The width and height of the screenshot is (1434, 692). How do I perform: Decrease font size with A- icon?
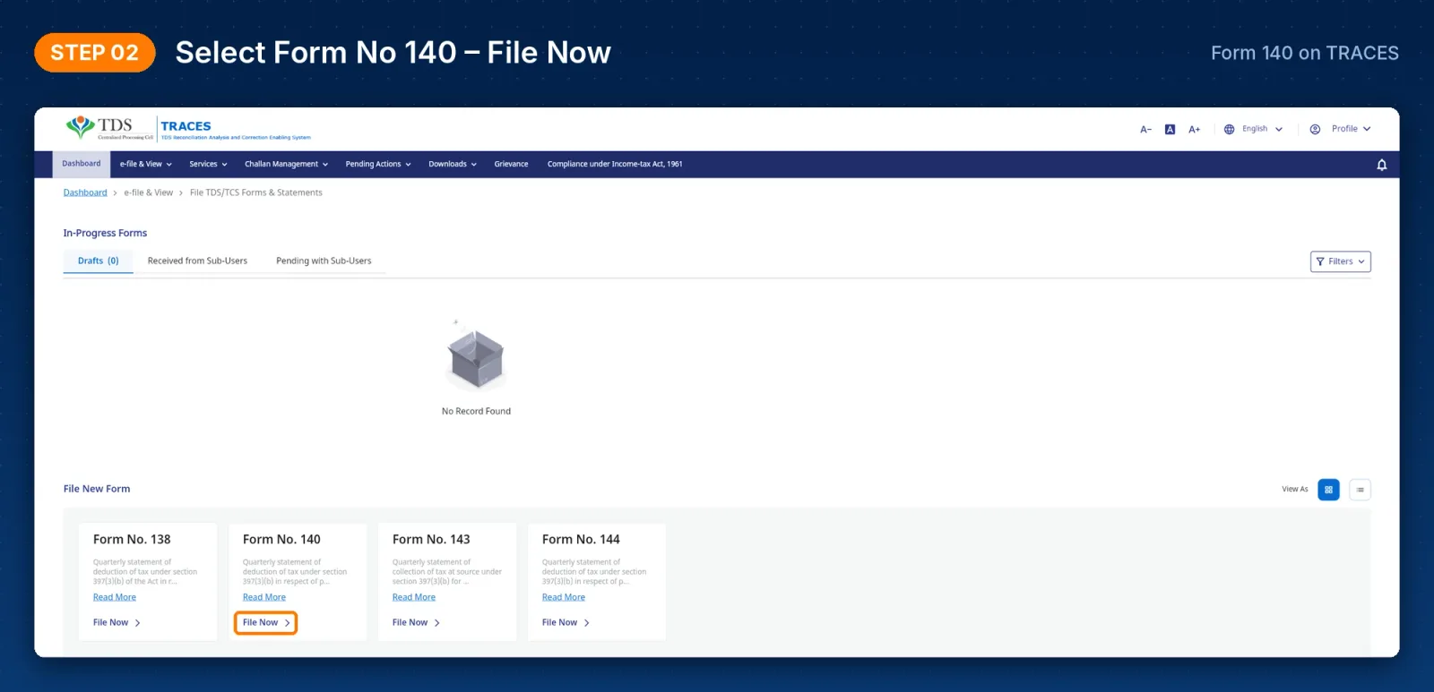(1145, 130)
